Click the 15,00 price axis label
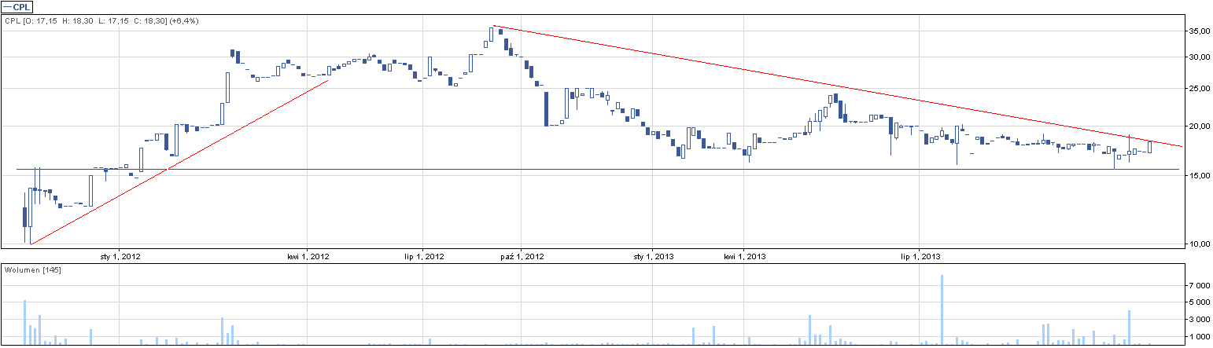1213x348 pixels. (x=1199, y=176)
